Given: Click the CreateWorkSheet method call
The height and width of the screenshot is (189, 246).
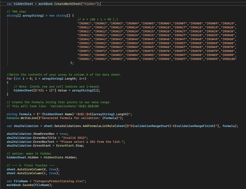Looking at the screenshot, I should (67, 4).
